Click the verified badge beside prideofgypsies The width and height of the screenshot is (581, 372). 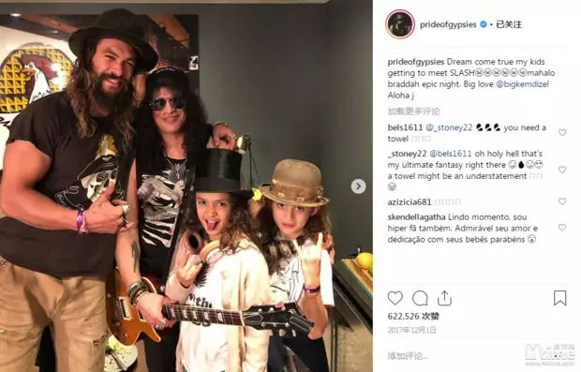point(484,24)
